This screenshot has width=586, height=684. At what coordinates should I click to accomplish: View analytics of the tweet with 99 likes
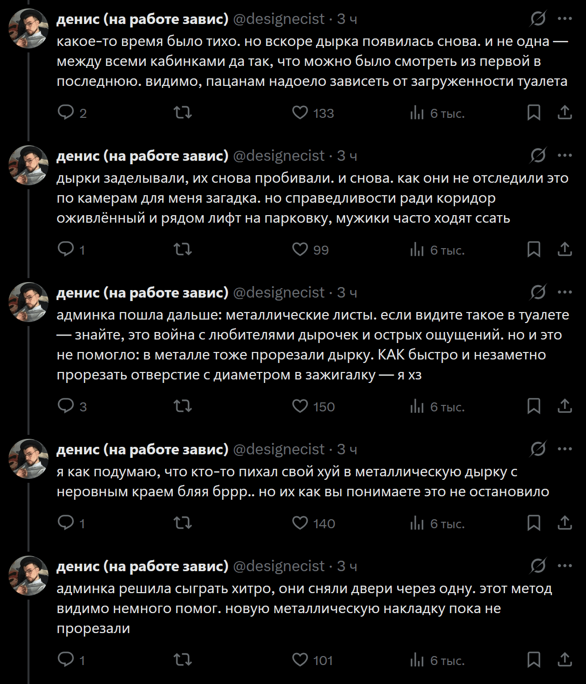(x=417, y=249)
